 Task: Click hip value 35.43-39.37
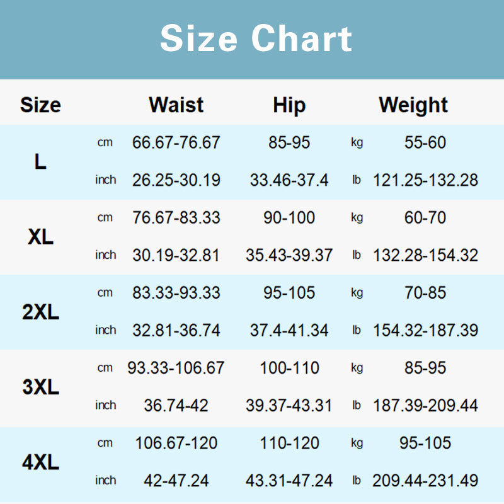[x=289, y=255]
